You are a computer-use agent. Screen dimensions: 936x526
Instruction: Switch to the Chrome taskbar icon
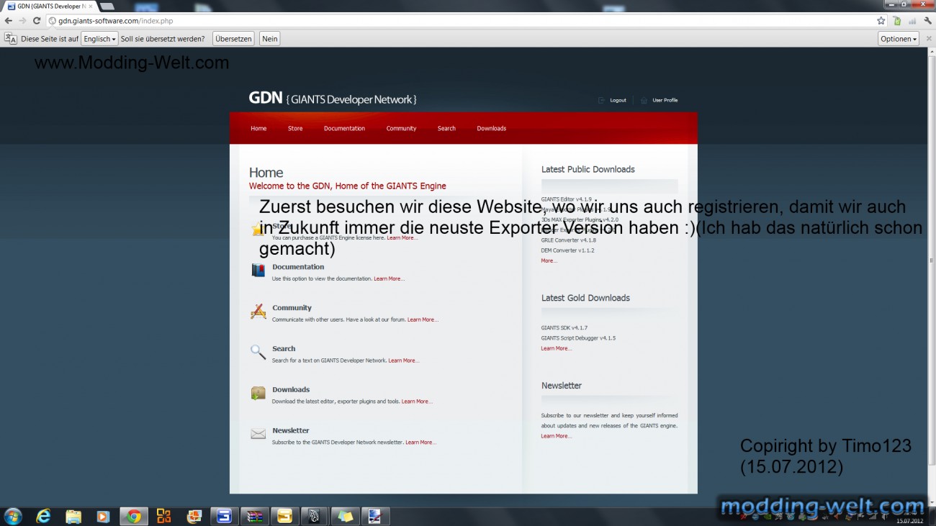pyautogui.click(x=133, y=516)
